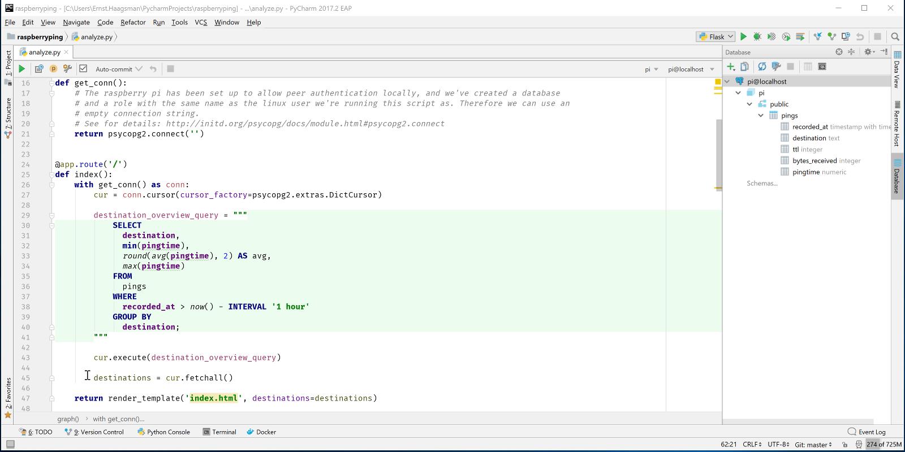905x452 pixels.
Task: Click the read-only lock icon in status bar
Action: [844, 445]
